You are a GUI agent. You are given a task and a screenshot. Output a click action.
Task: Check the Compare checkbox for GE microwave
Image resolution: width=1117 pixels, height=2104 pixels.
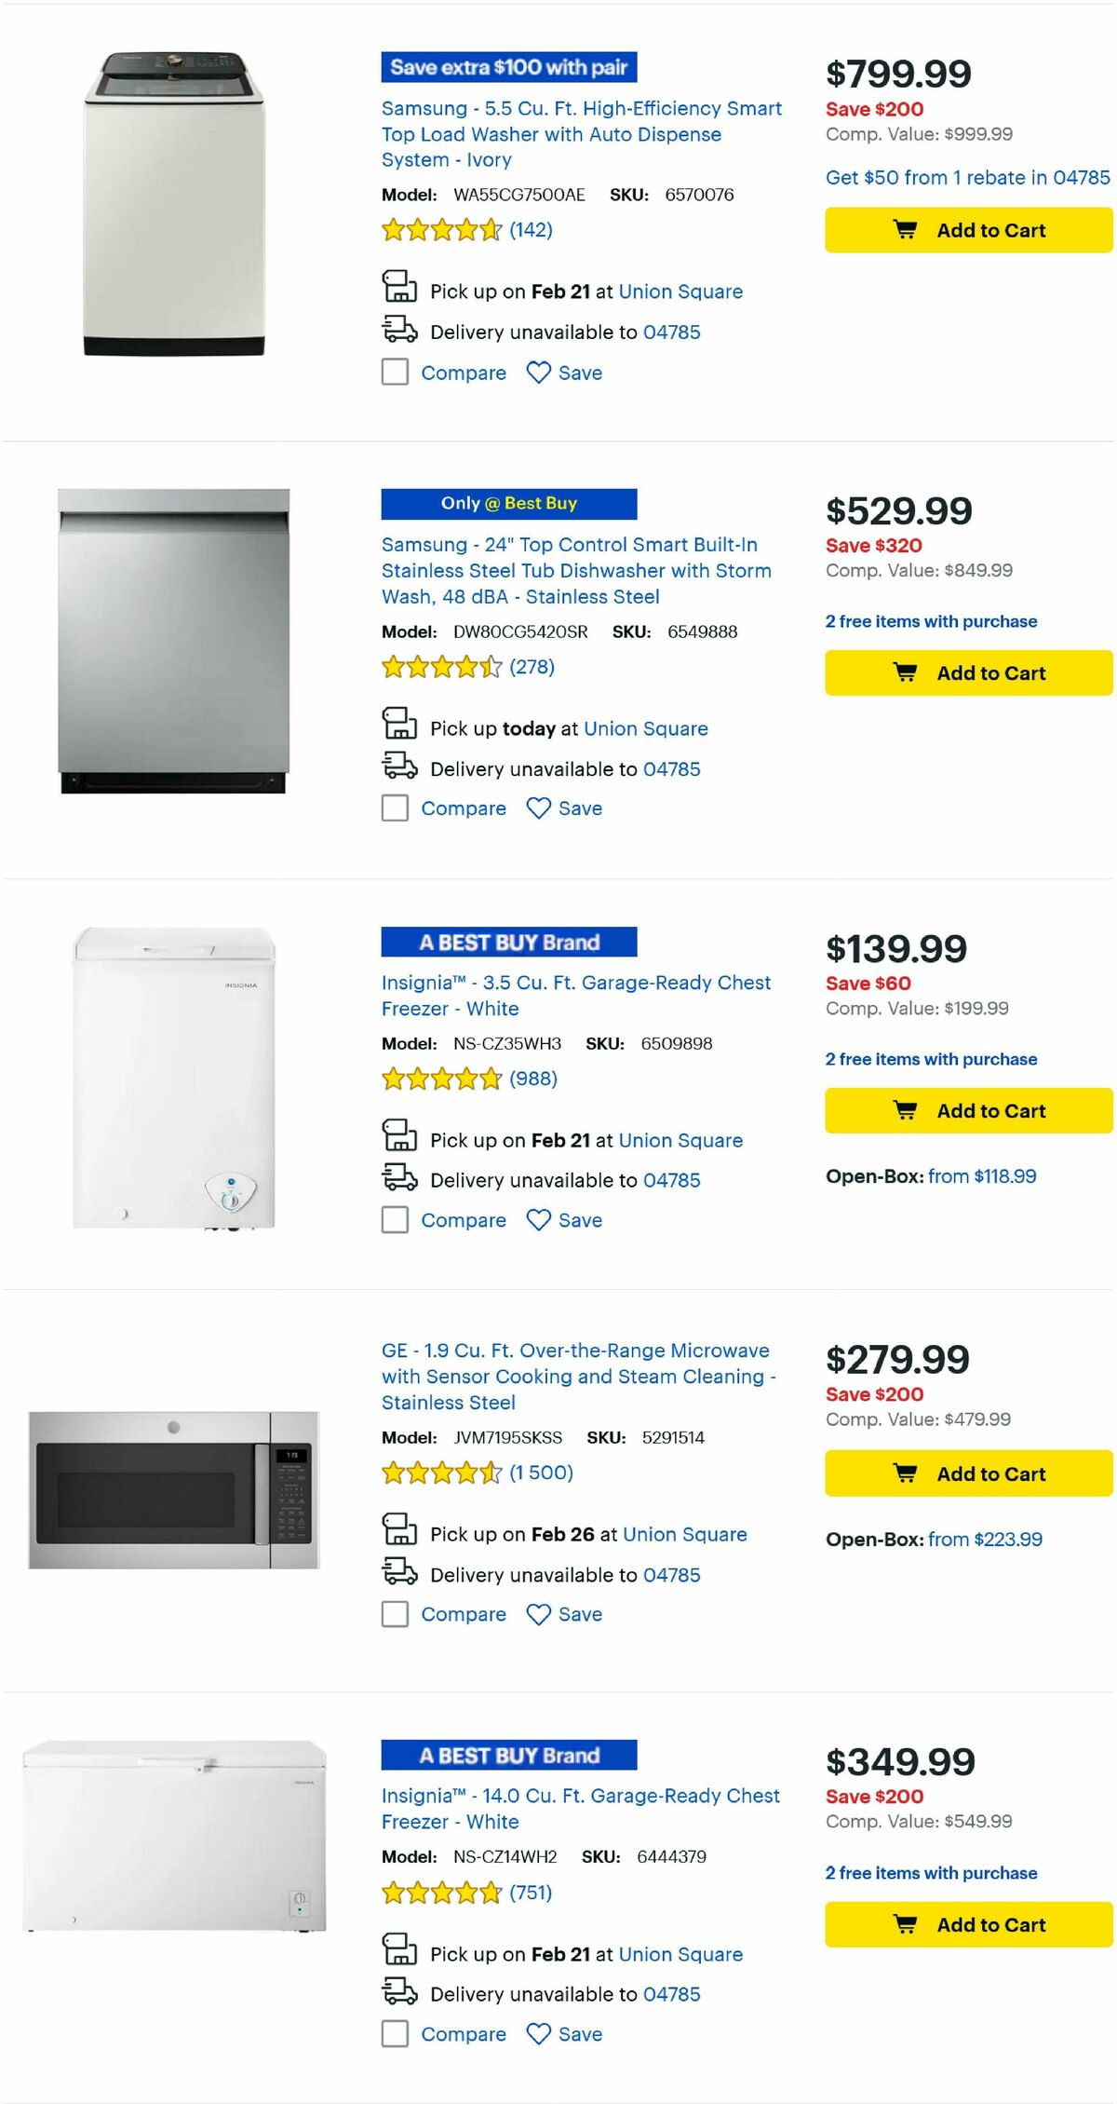coord(395,1614)
